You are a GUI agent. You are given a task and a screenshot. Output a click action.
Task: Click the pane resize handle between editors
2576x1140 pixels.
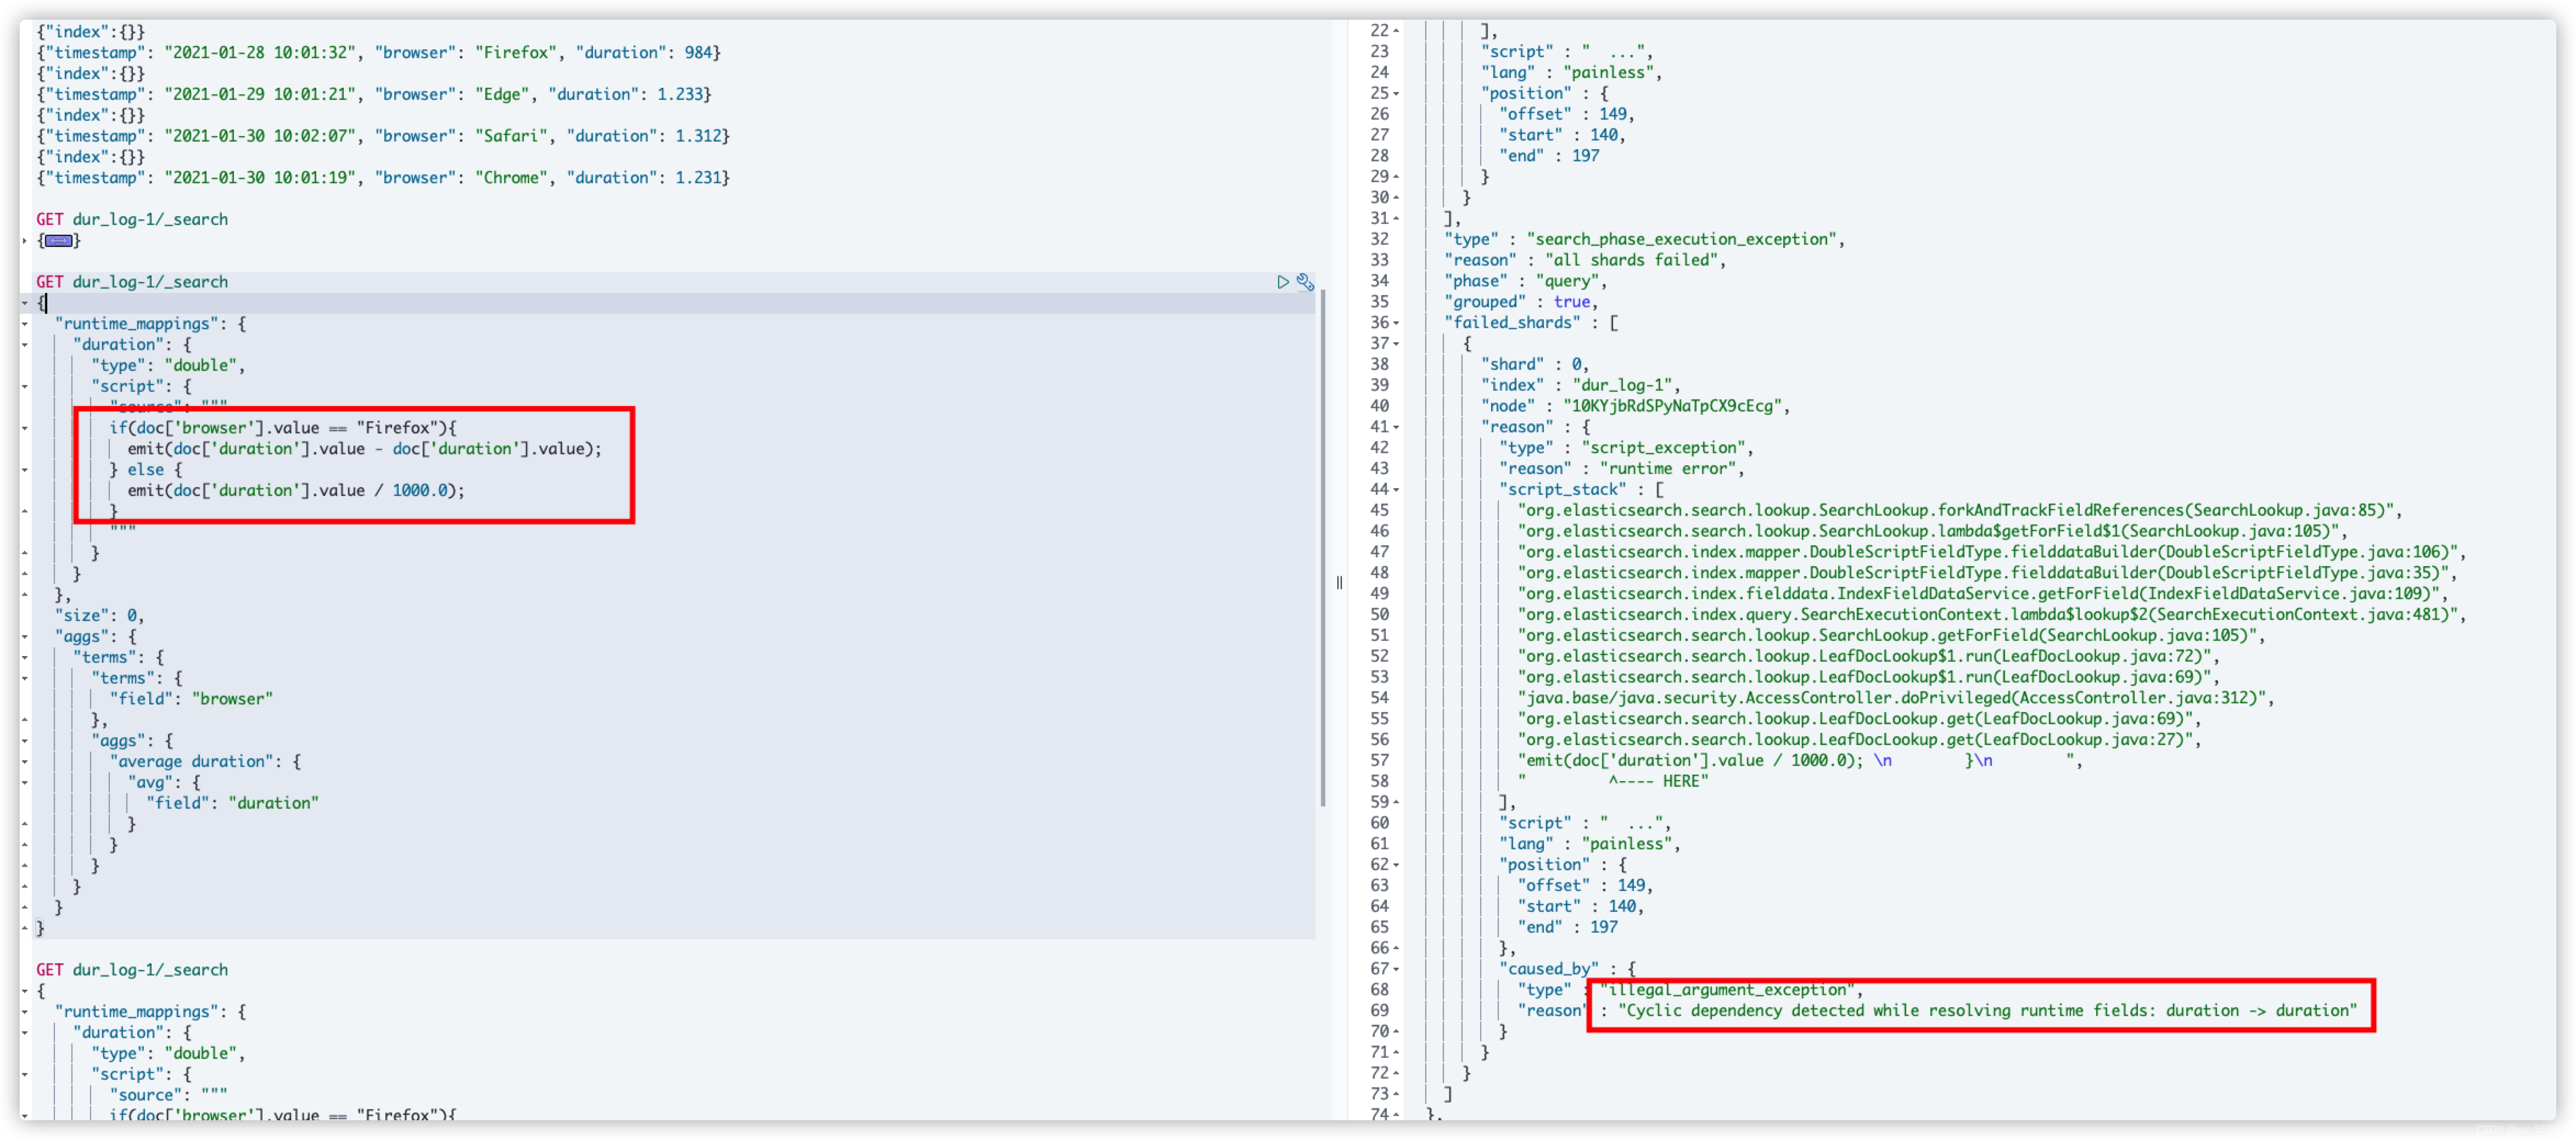pyautogui.click(x=1339, y=583)
